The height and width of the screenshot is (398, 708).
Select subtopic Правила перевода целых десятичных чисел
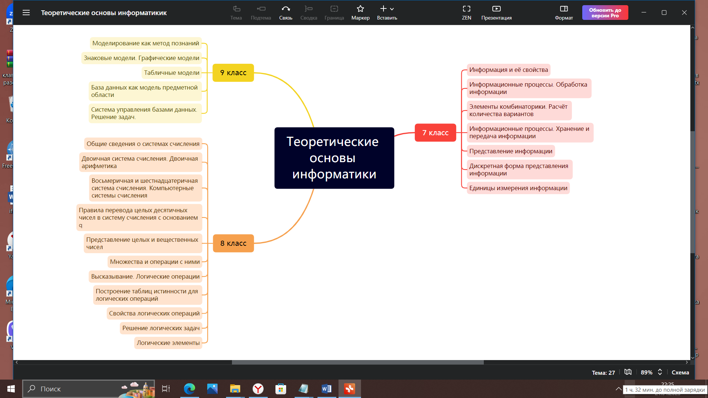click(x=139, y=217)
